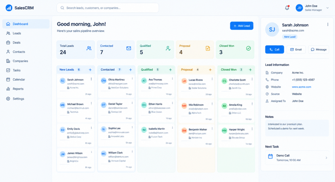Open Mia Robinson card options menu
This screenshot has width=335, height=182.
pyautogui.click(x=212, y=104)
